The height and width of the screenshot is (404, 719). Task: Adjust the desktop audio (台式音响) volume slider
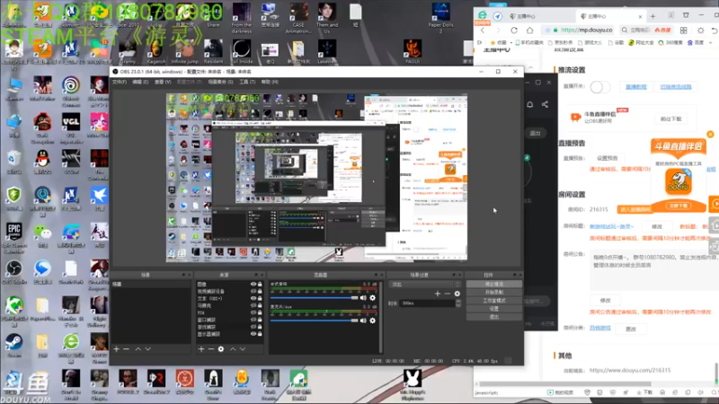point(315,298)
